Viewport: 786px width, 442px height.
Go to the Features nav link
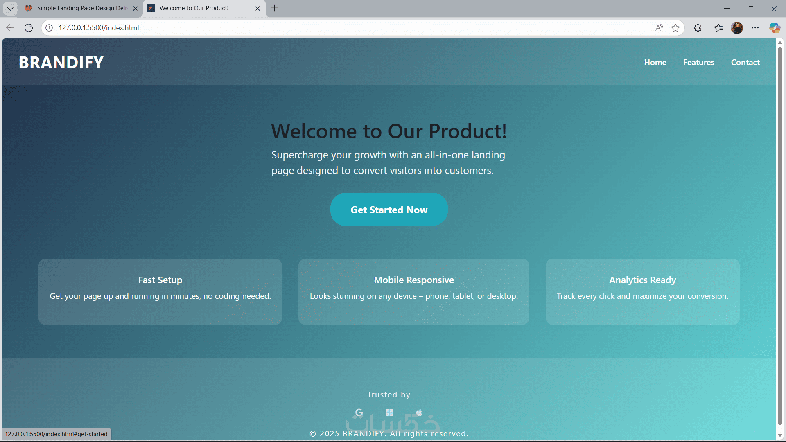698,62
